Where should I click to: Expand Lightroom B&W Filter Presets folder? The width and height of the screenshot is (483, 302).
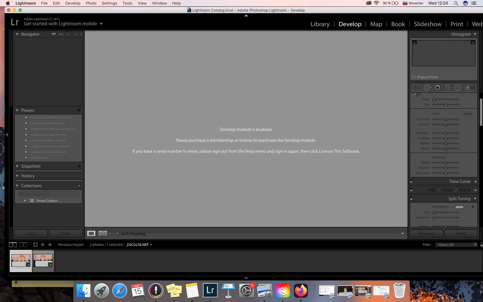[x=26, y=118]
